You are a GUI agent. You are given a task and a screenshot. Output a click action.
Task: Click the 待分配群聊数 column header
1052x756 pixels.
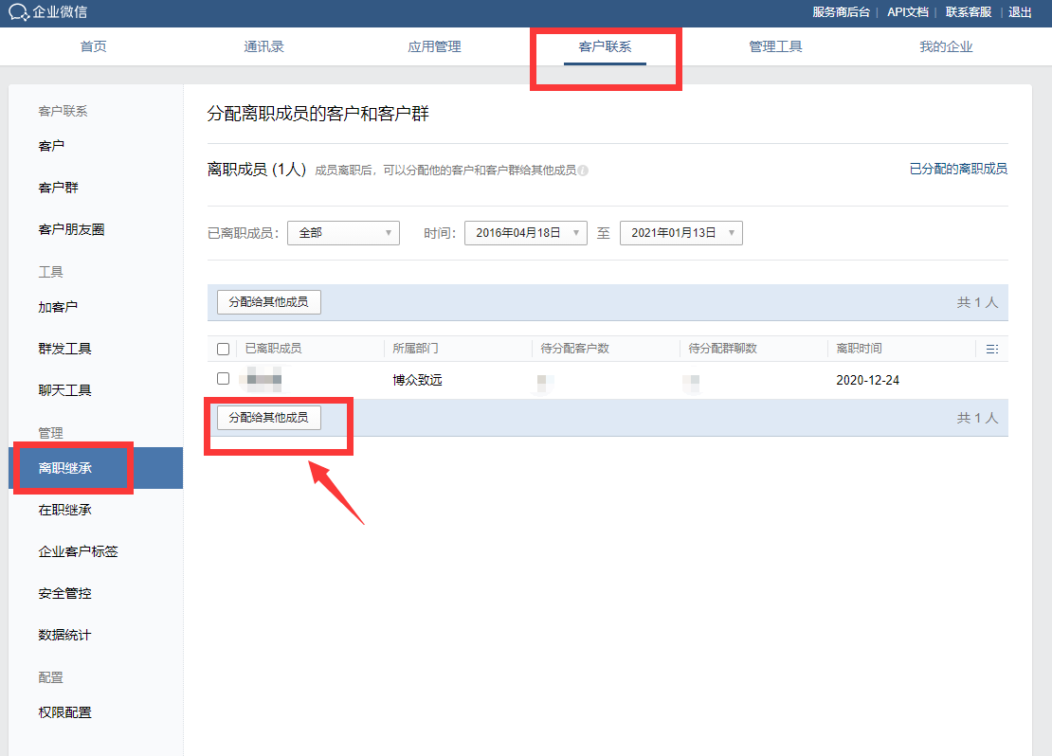pos(722,348)
